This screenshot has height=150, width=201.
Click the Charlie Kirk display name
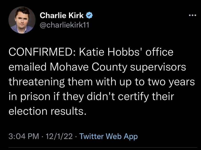pos(61,15)
